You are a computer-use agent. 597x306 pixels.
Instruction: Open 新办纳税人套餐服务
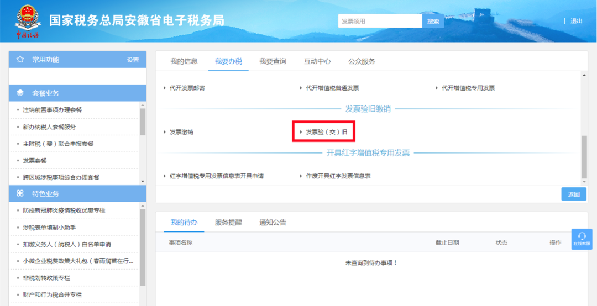(x=49, y=126)
